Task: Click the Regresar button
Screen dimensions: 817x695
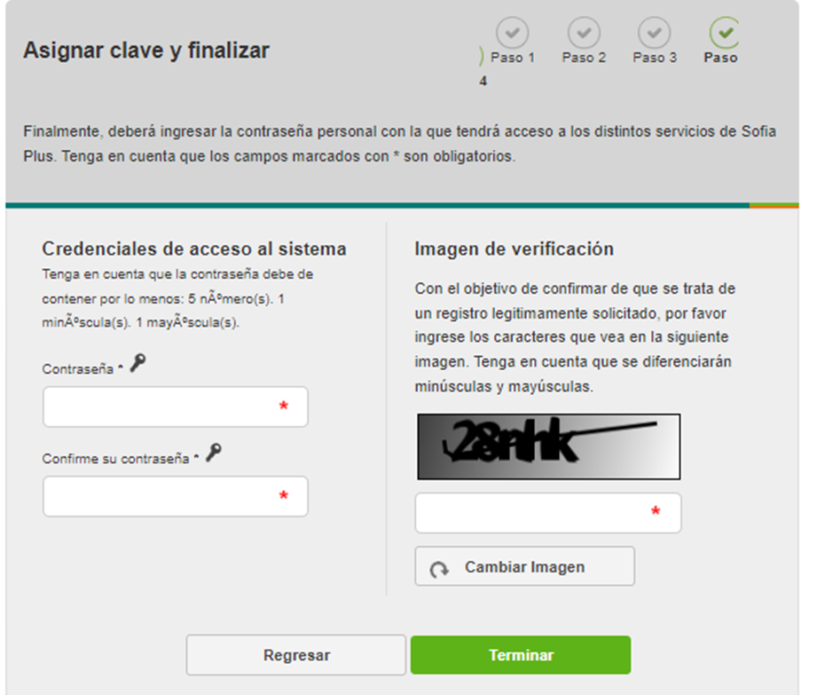Action: [296, 655]
